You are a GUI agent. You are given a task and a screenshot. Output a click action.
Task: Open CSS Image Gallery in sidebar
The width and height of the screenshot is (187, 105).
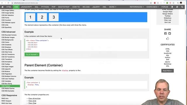coord(8,10)
